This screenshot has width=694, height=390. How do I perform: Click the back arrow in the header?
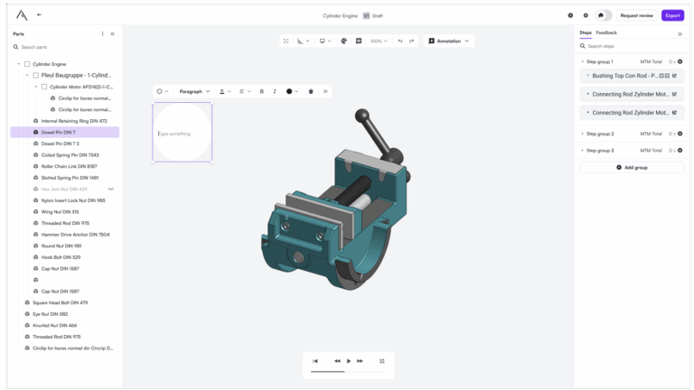coord(39,14)
